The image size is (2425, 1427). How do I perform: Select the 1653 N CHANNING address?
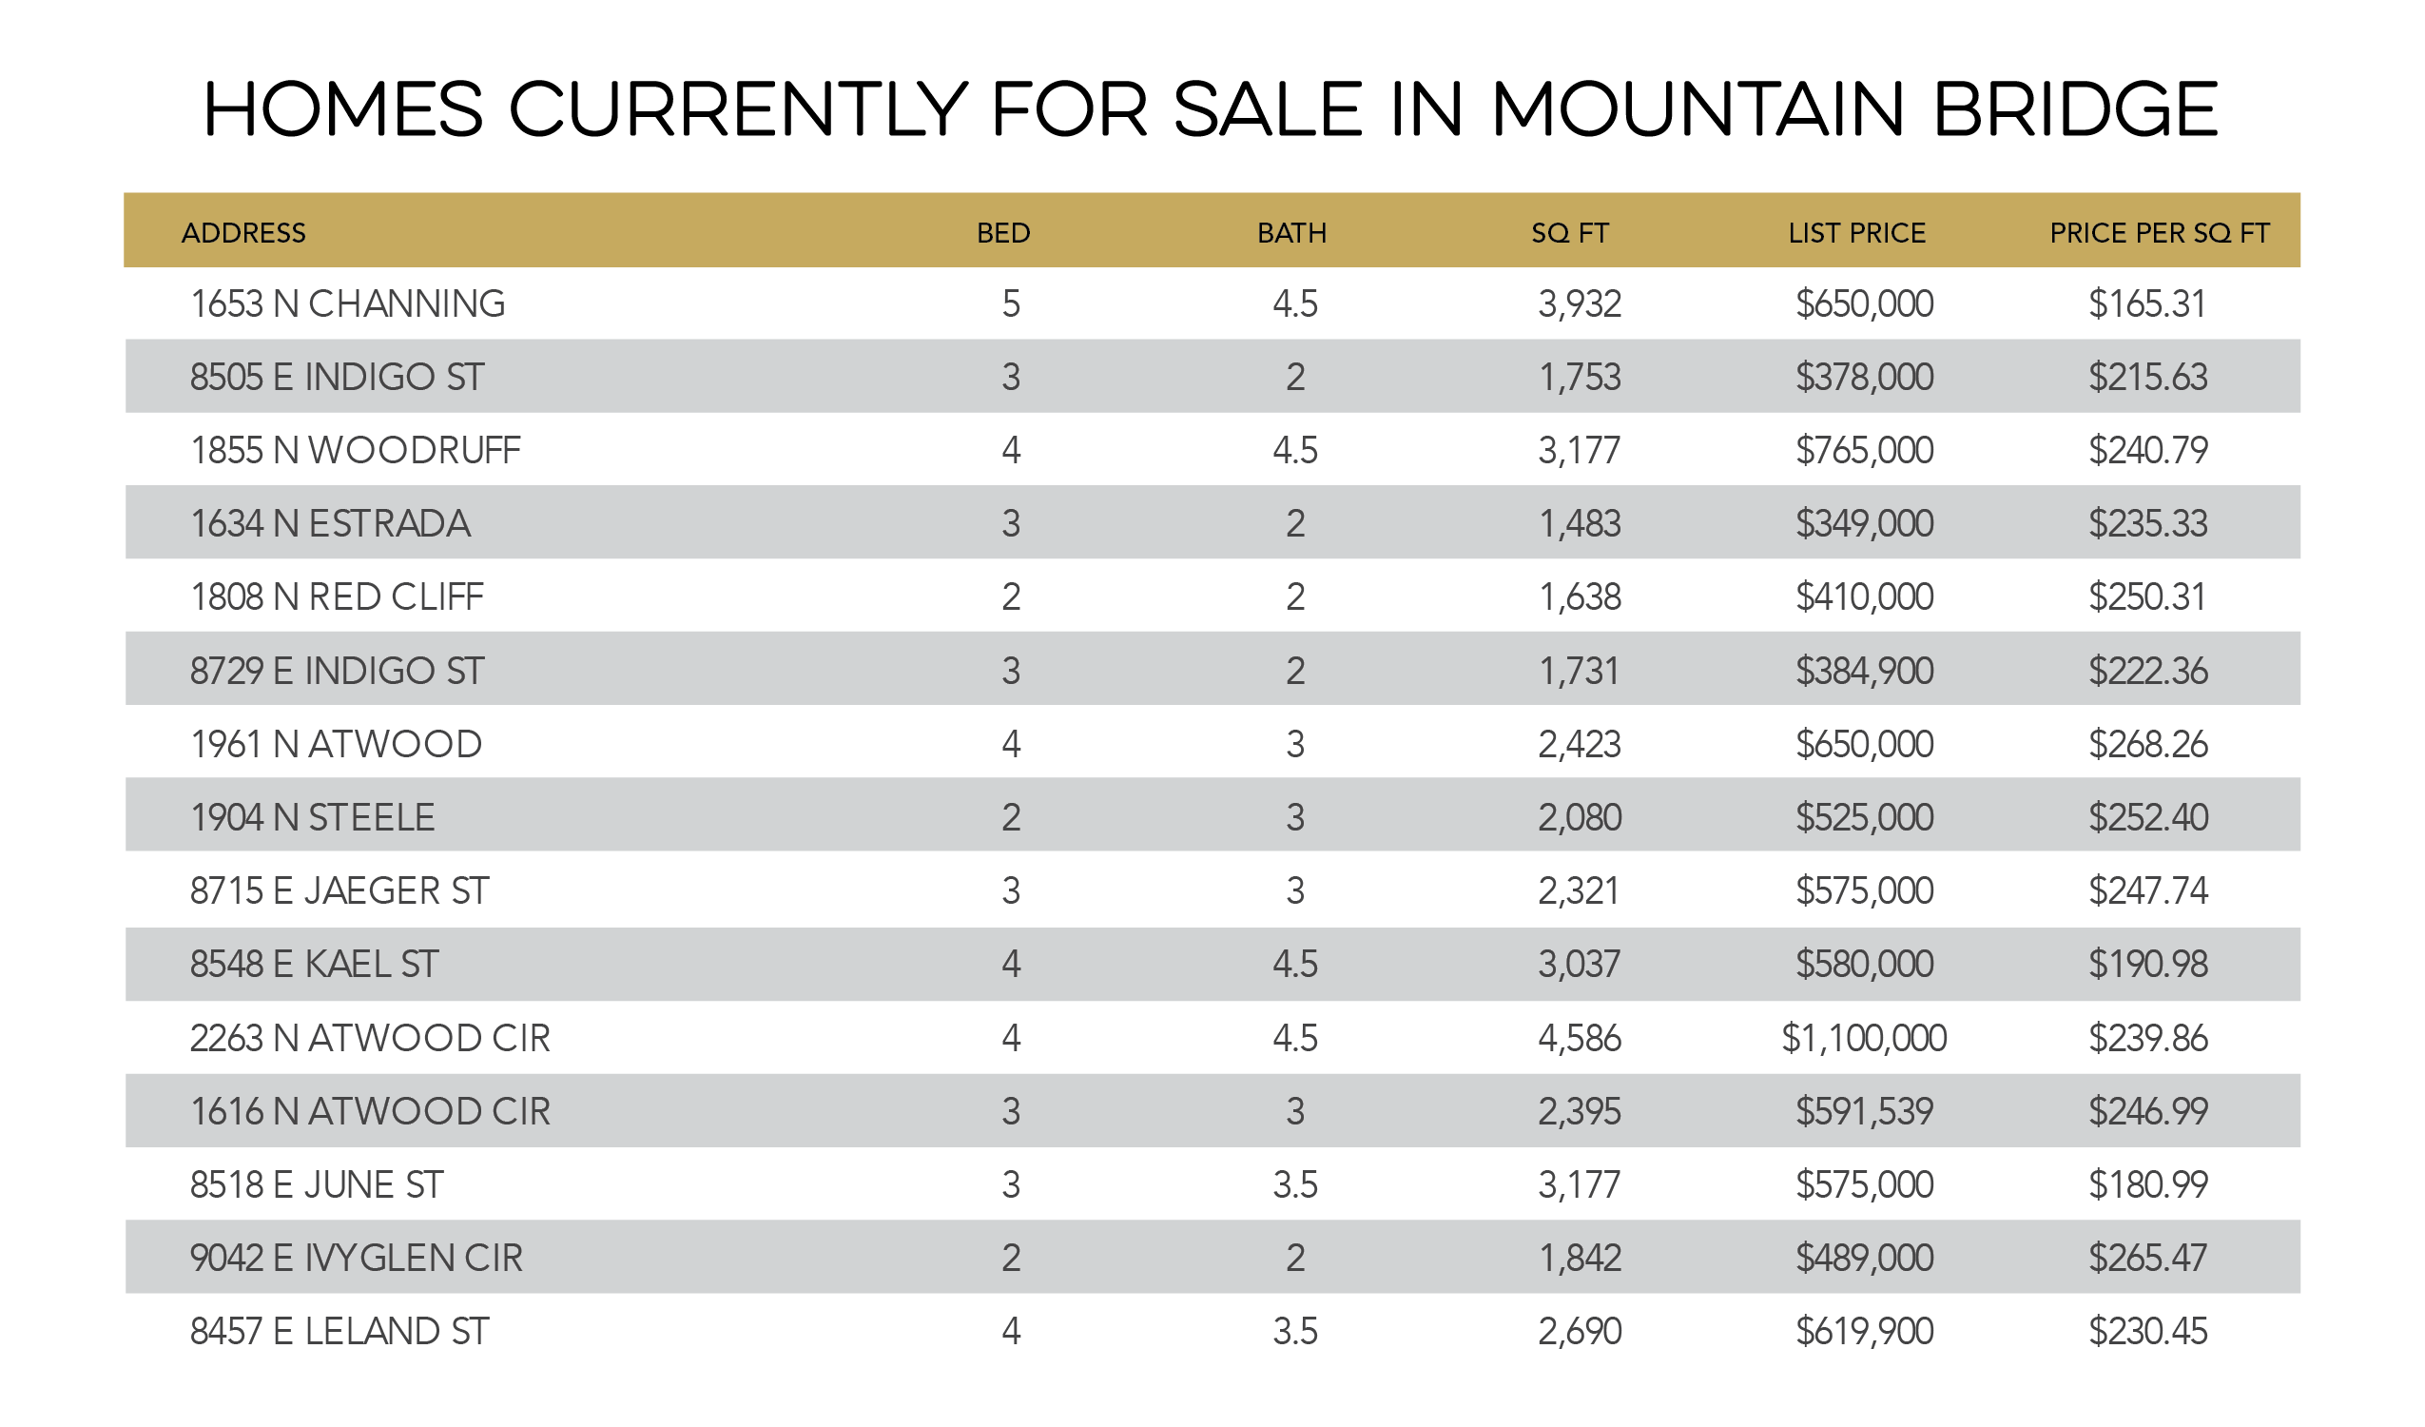347,304
